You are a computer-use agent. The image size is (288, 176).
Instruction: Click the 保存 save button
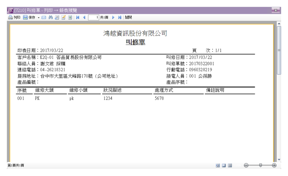tap(29, 17)
